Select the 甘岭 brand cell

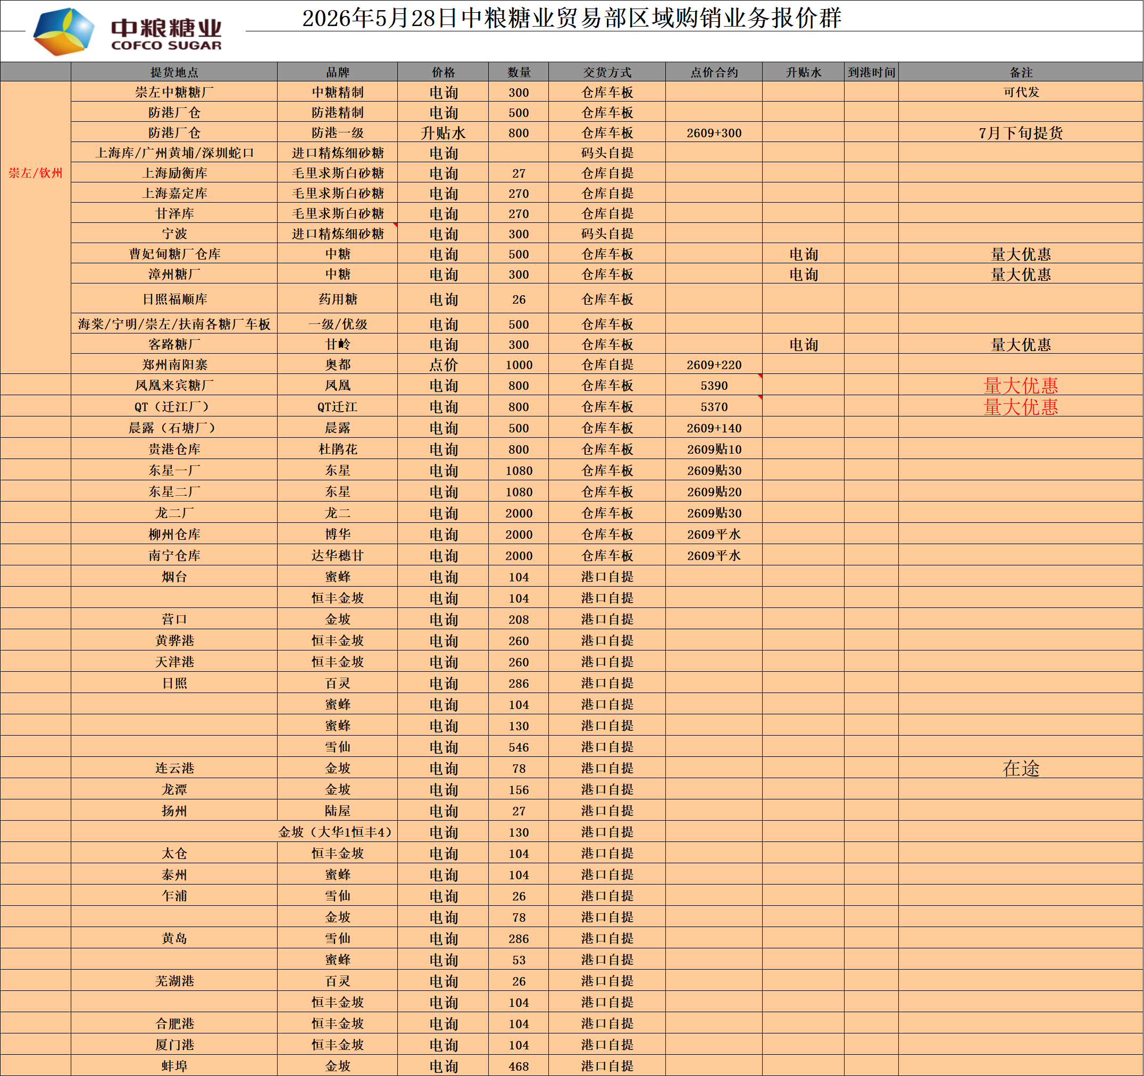coord(337,344)
